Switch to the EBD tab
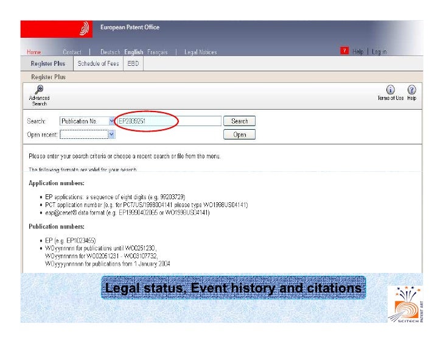The height and width of the screenshot is (343, 443). (x=133, y=63)
